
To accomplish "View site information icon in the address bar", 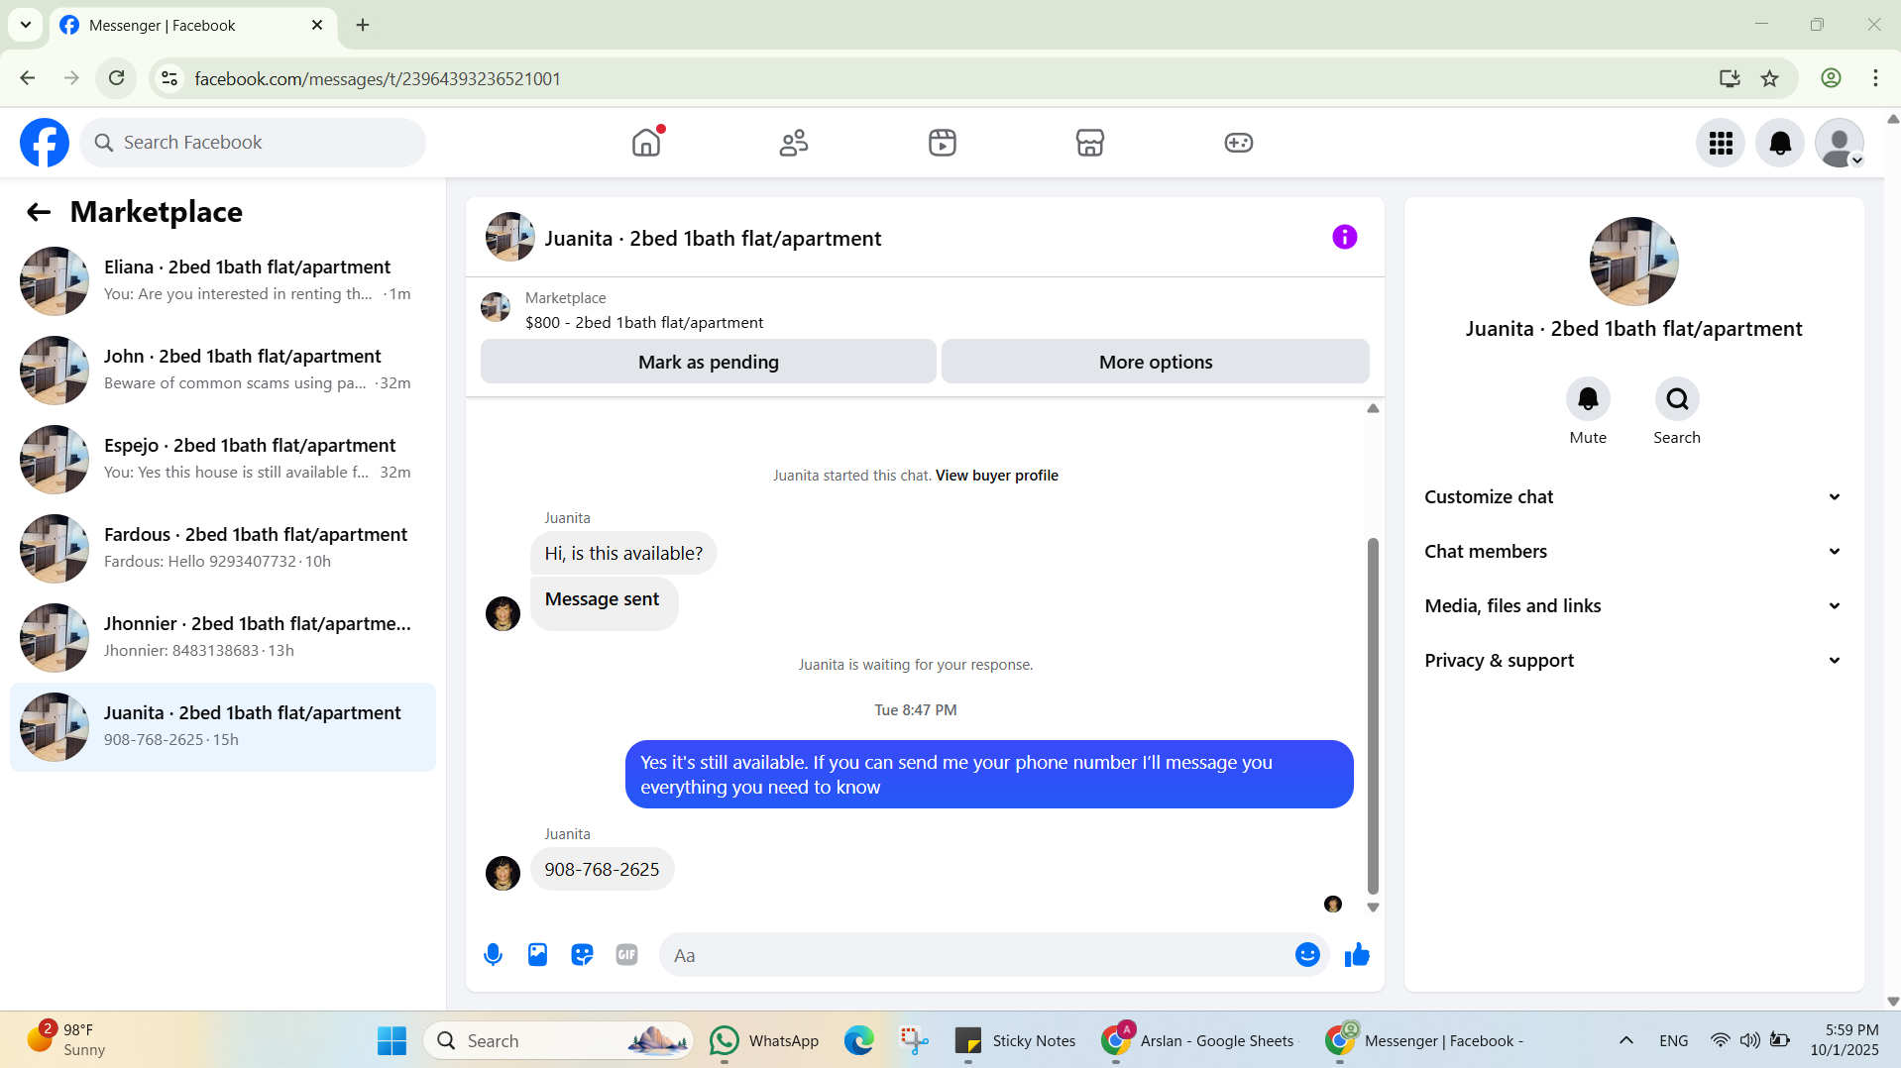I will 170,78.
